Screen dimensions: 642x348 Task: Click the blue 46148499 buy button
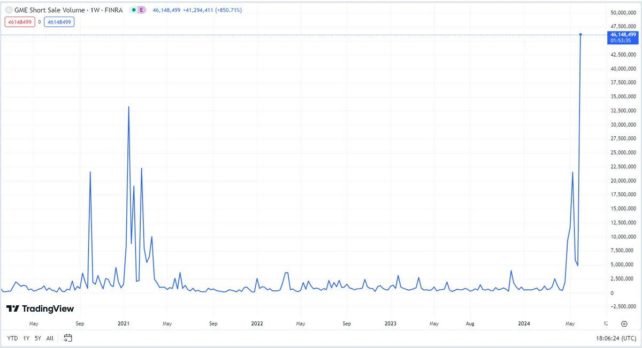tap(59, 22)
